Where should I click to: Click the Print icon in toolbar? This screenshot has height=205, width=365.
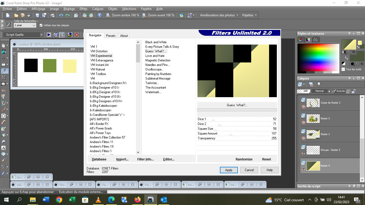[53, 15]
